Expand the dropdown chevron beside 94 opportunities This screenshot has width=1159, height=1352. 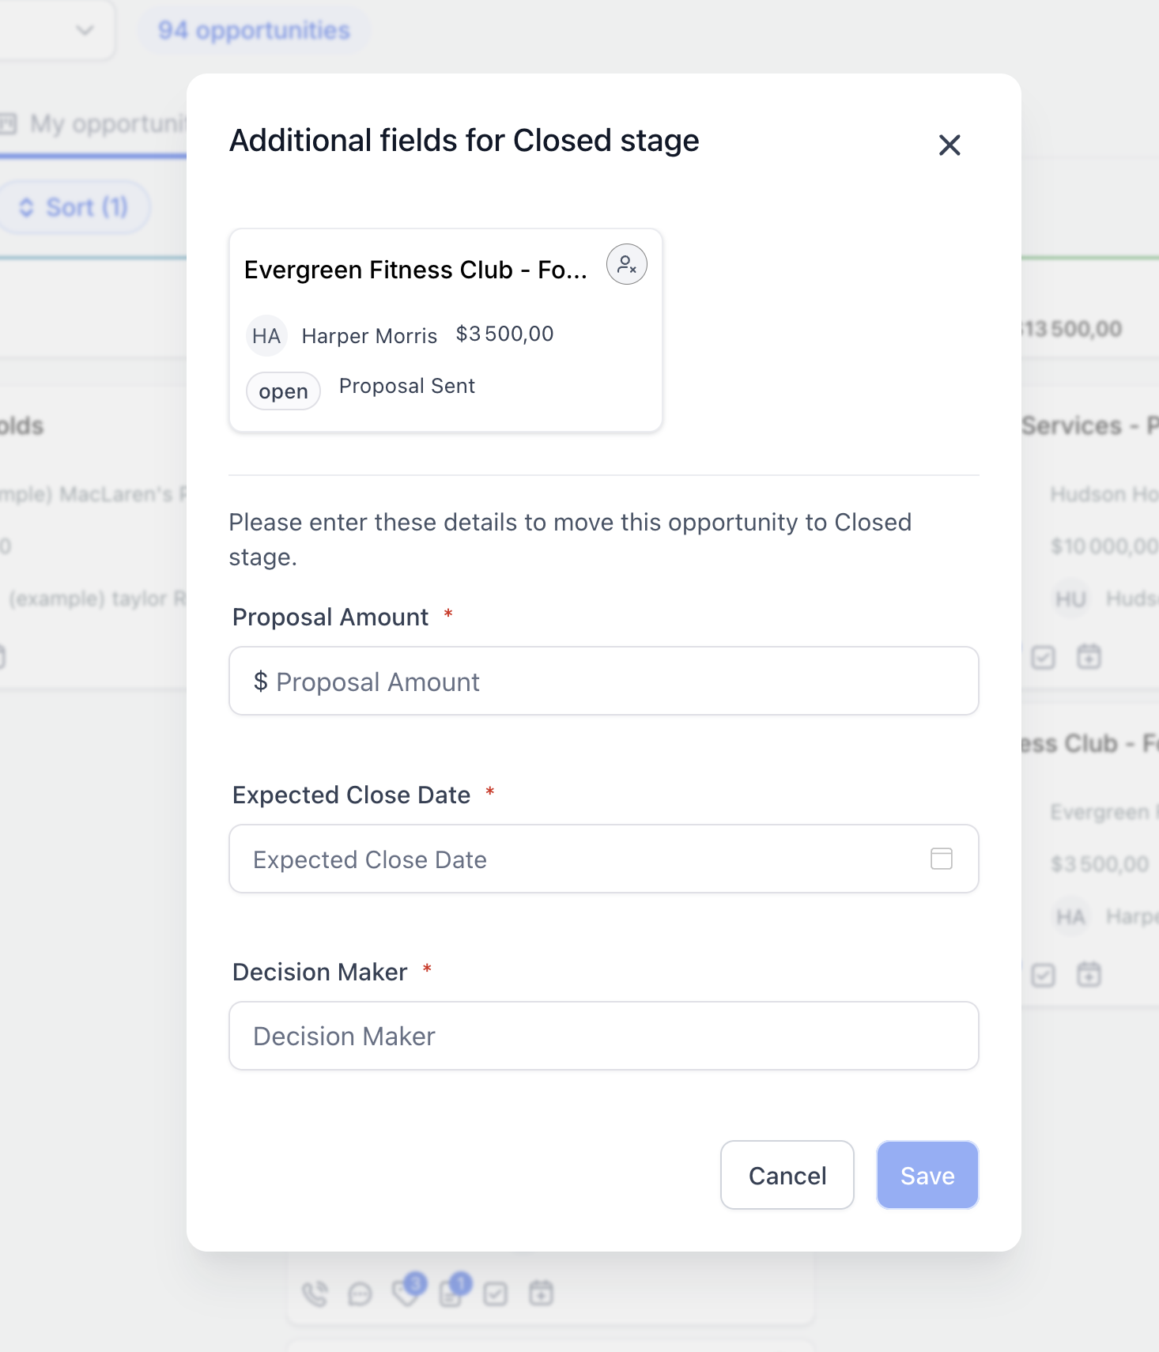(x=85, y=30)
